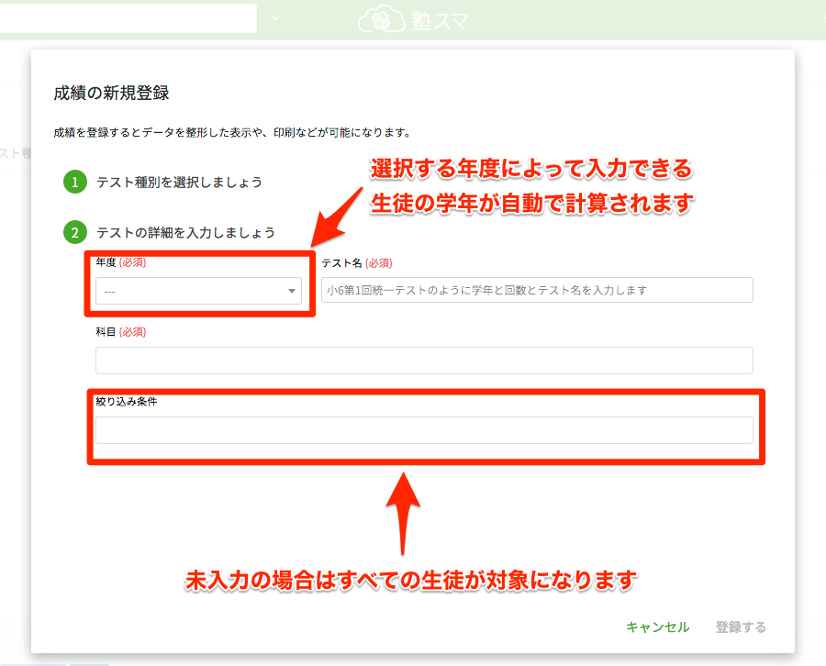Click the 科目 input field
The image size is (826, 666).
coord(424,360)
